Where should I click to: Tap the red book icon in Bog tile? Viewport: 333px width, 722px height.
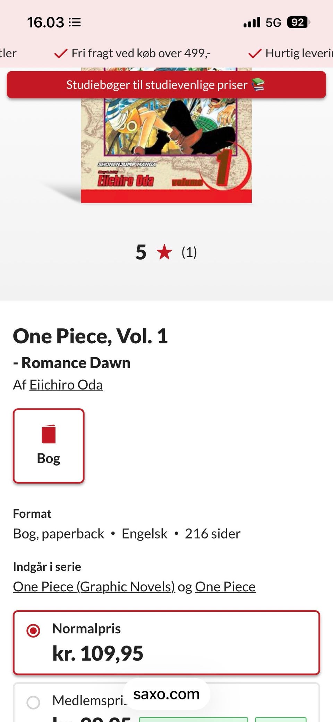click(x=49, y=434)
